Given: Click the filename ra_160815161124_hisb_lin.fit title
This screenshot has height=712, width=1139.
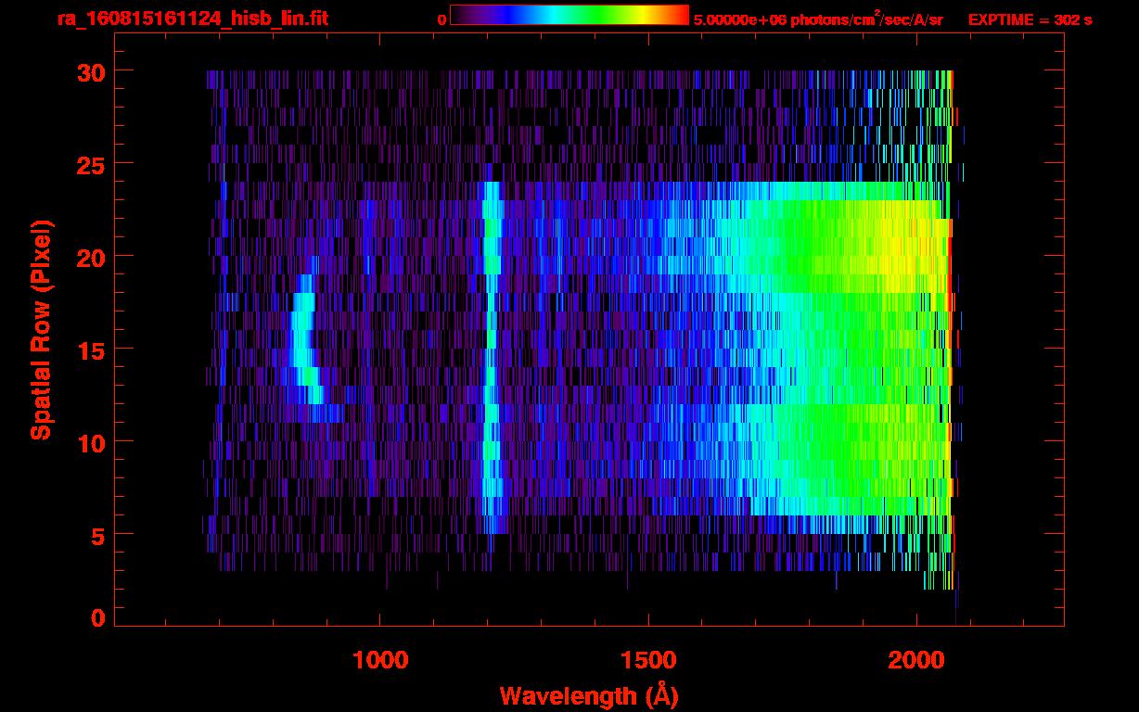Looking at the screenshot, I should [x=192, y=18].
